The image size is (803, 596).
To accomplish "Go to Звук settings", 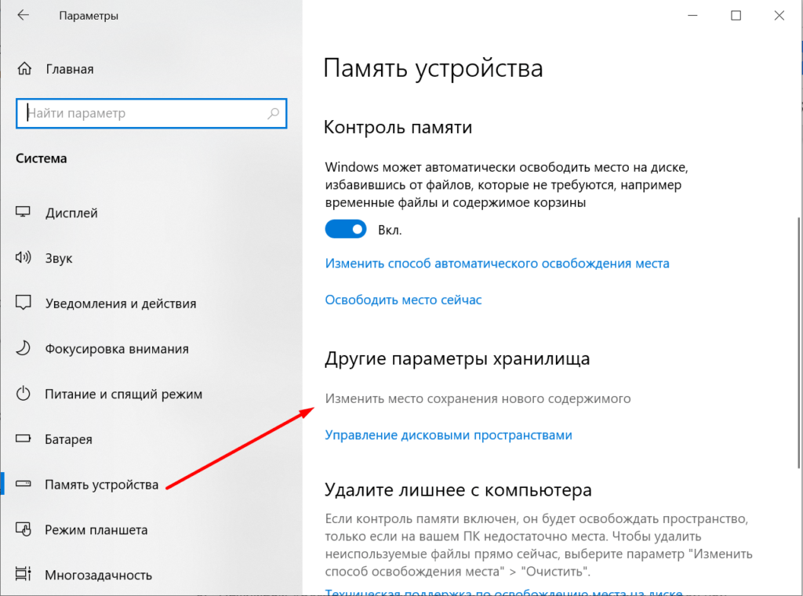I will click(59, 258).
